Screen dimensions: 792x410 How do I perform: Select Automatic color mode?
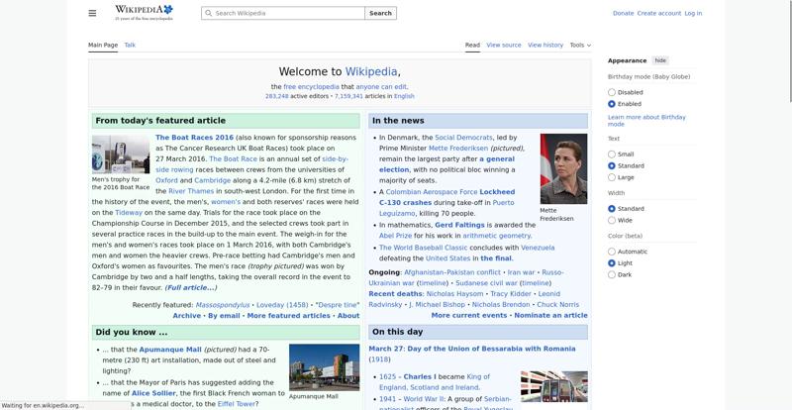[x=612, y=252]
